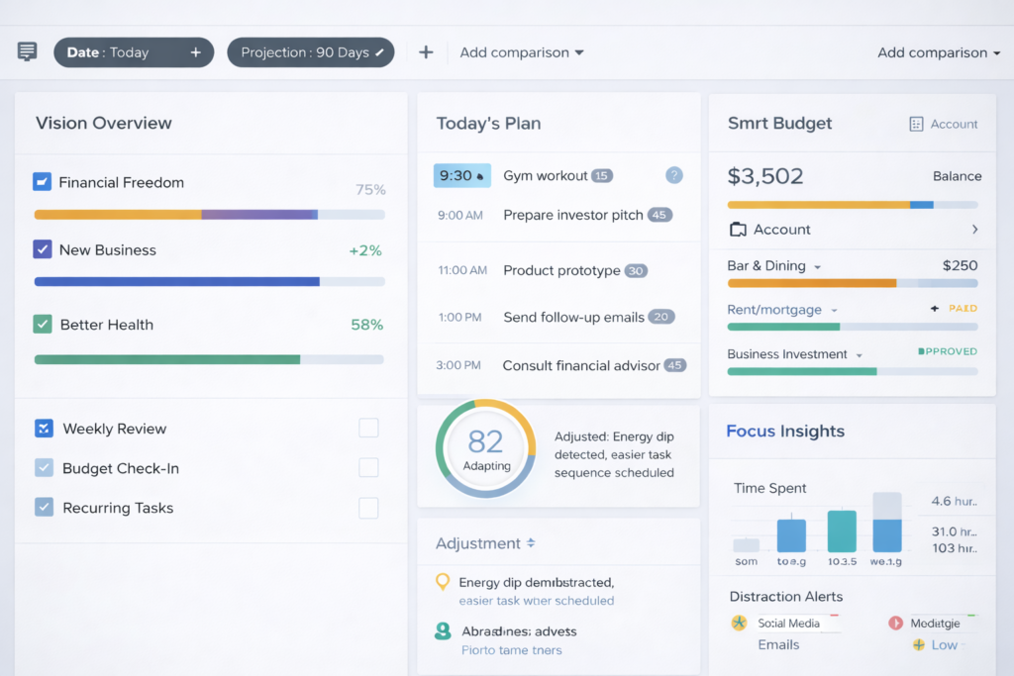Click the Social Media distraction alert icon
1014x676 pixels.
pos(739,623)
